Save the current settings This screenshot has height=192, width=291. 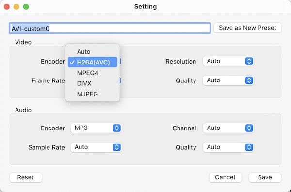coord(265,177)
